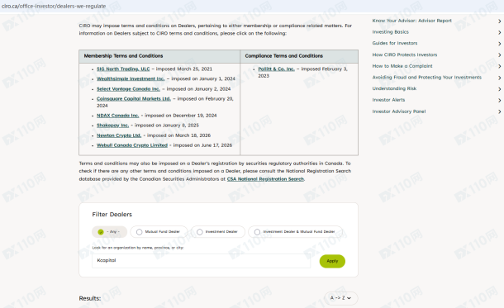Image resolution: width=504 pixels, height=308 pixels.
Task: Expand chevron beside Investor Advisory Panel
Action: click(x=500, y=111)
